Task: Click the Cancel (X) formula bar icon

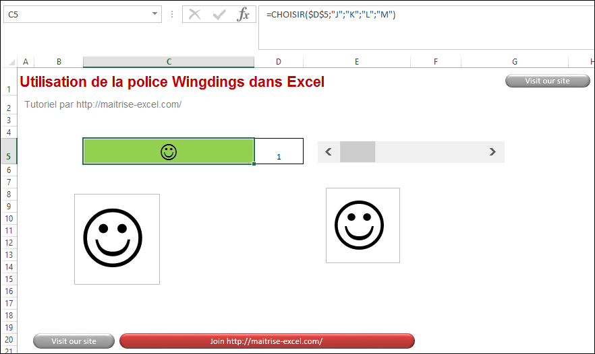Action: 195,14
